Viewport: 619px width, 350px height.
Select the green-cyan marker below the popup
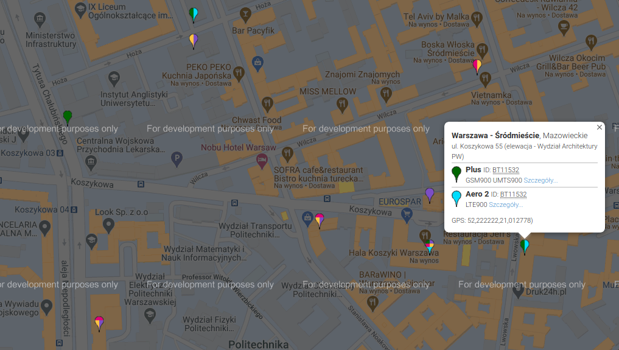pos(524,247)
